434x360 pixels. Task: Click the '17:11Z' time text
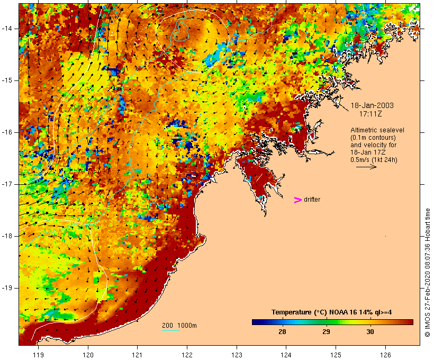pyautogui.click(x=370, y=114)
